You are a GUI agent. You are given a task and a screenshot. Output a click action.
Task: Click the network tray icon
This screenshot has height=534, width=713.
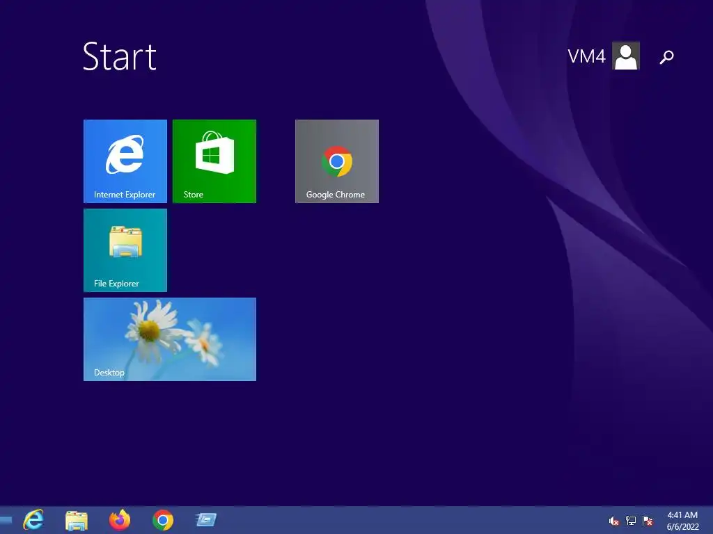(631, 521)
